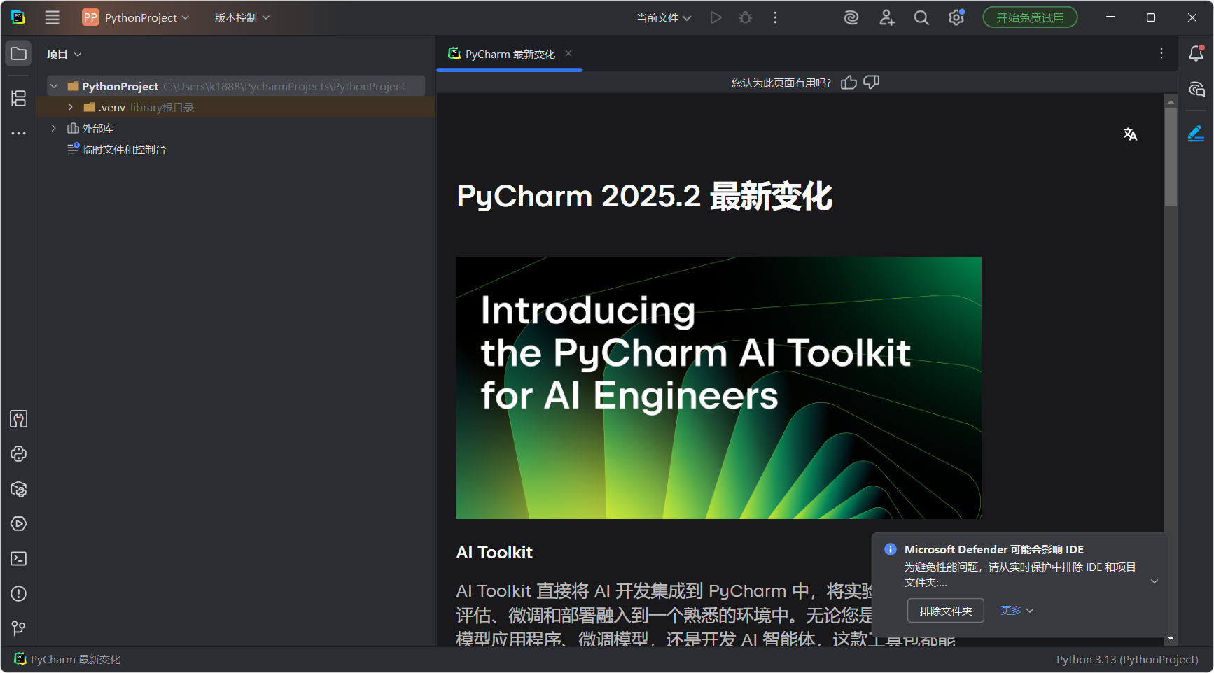Open the main hamburger menu

pyautogui.click(x=53, y=17)
